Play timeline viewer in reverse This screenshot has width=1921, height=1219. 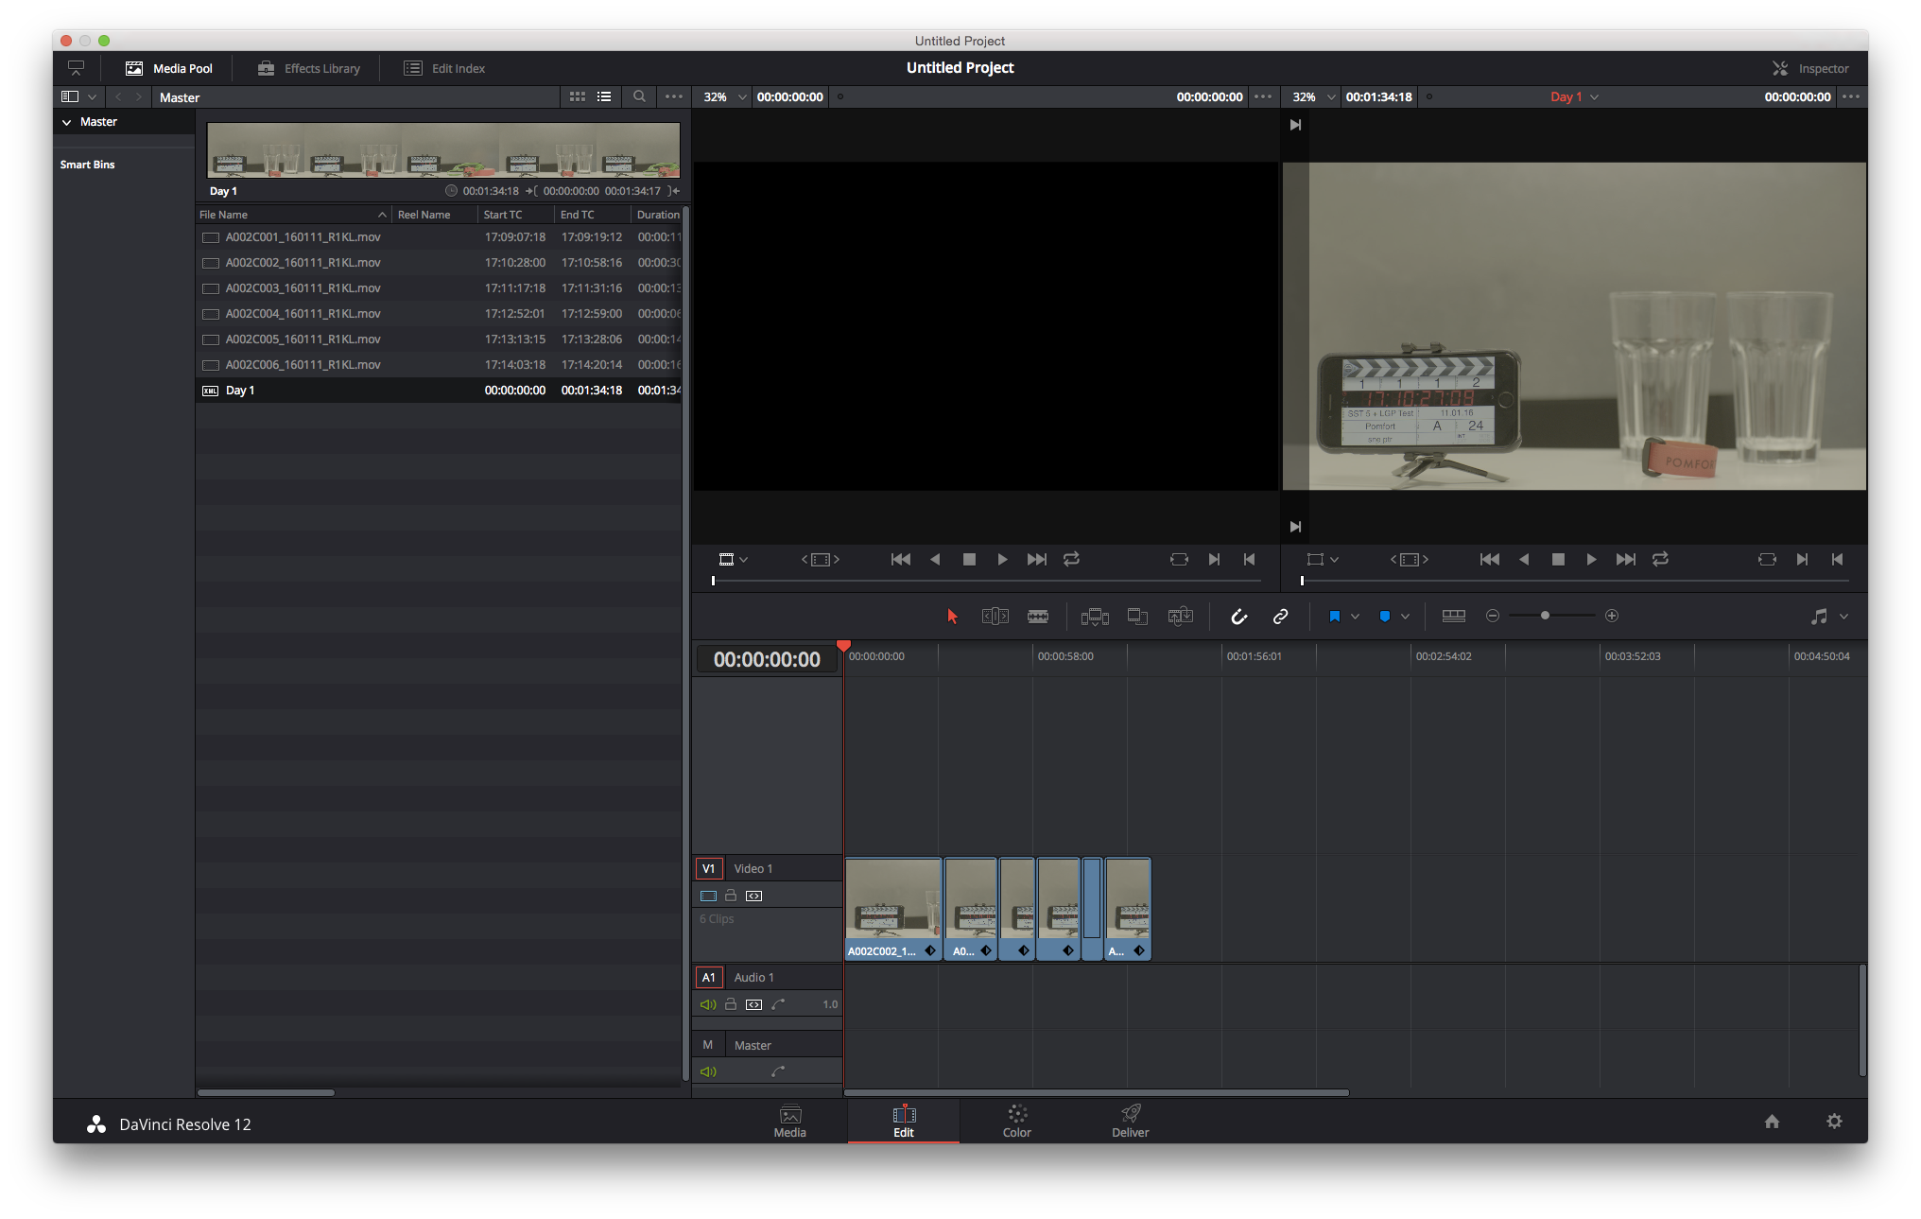pos(1524,560)
